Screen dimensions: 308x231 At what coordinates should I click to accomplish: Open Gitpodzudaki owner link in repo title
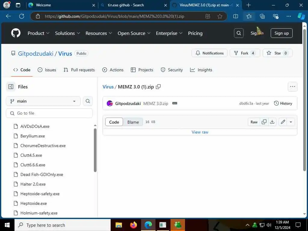35,54
